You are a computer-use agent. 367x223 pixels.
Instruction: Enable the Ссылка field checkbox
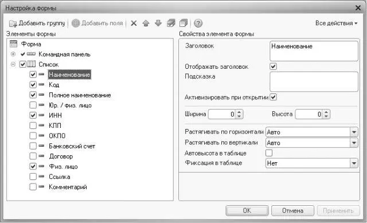[x=33, y=177]
